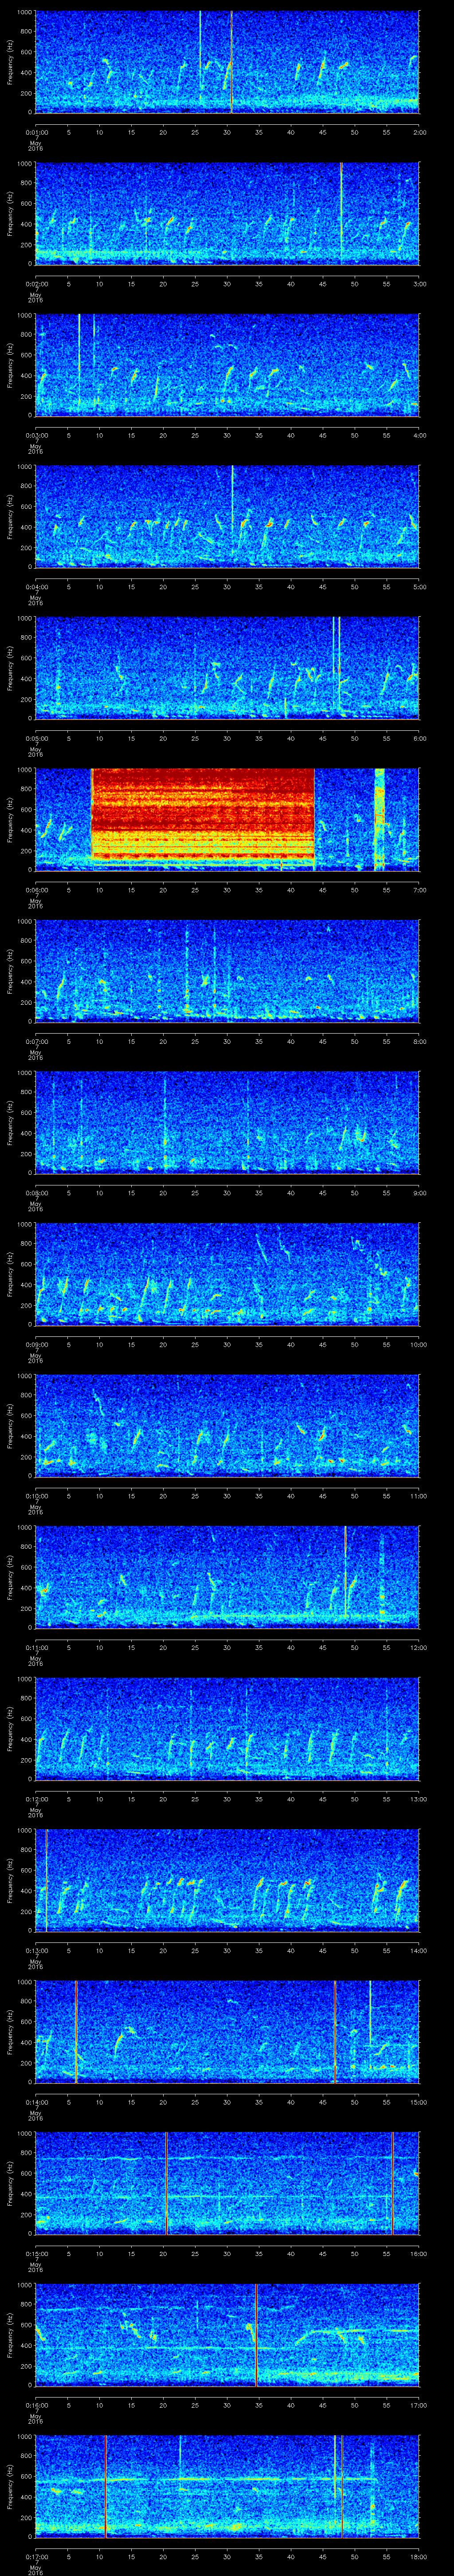Select the spectrogram panel starting at 0:08:00
Viewport: 454px width, 2576px height.
pyautogui.click(x=227, y=1123)
